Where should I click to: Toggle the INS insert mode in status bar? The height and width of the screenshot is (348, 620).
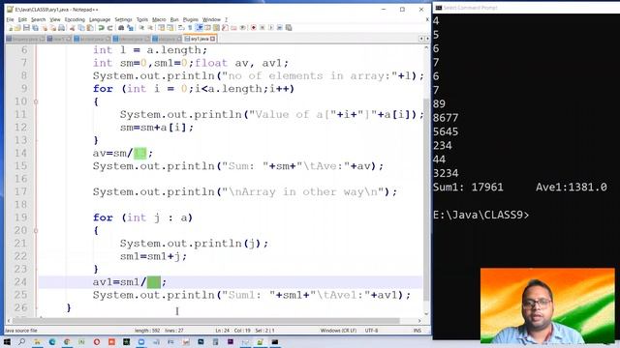pos(418,331)
